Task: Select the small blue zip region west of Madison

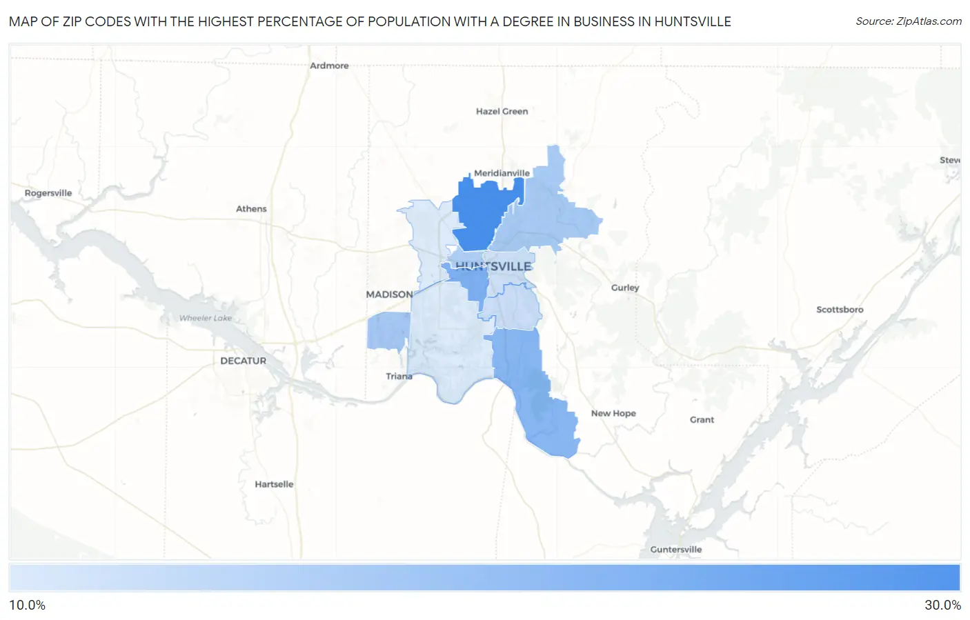Action: (x=388, y=331)
